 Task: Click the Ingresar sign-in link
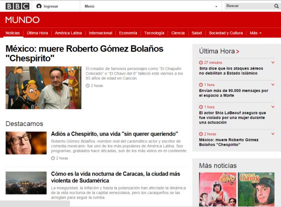[x=51, y=6]
